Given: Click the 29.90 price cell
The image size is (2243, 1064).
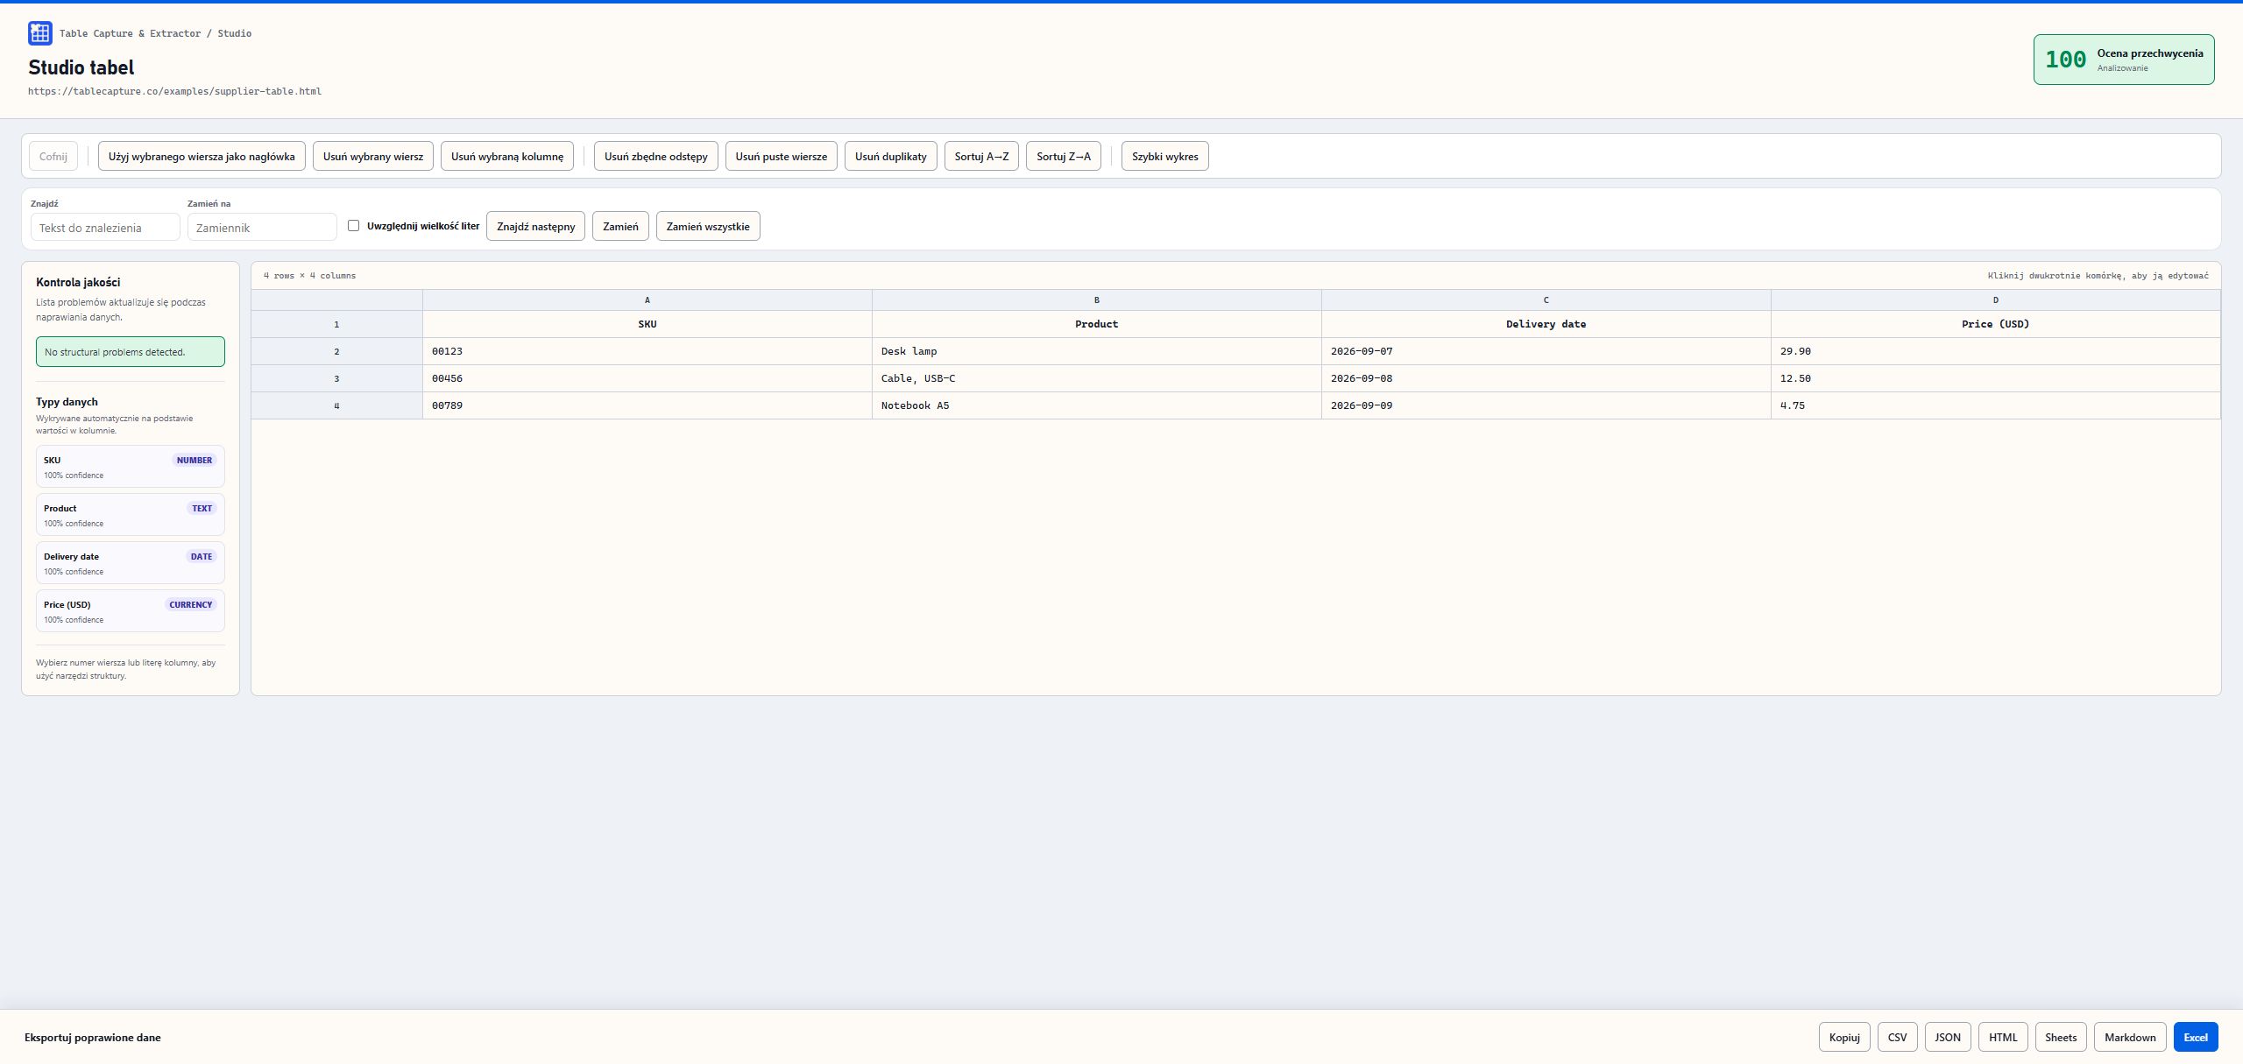Looking at the screenshot, I should click(1996, 352).
